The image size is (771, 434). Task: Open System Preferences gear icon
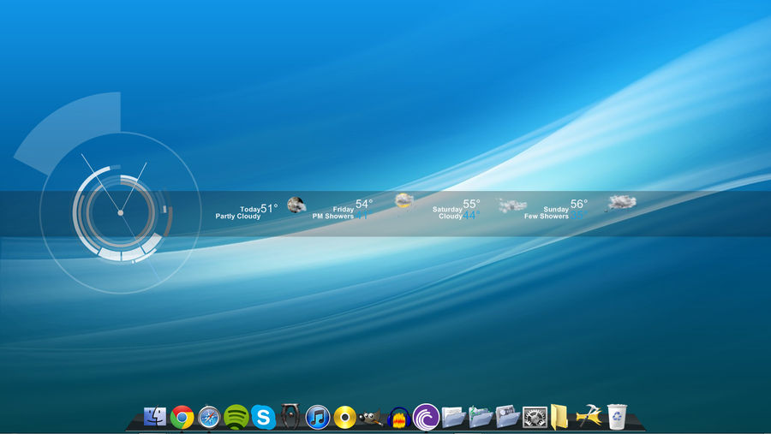point(535,417)
